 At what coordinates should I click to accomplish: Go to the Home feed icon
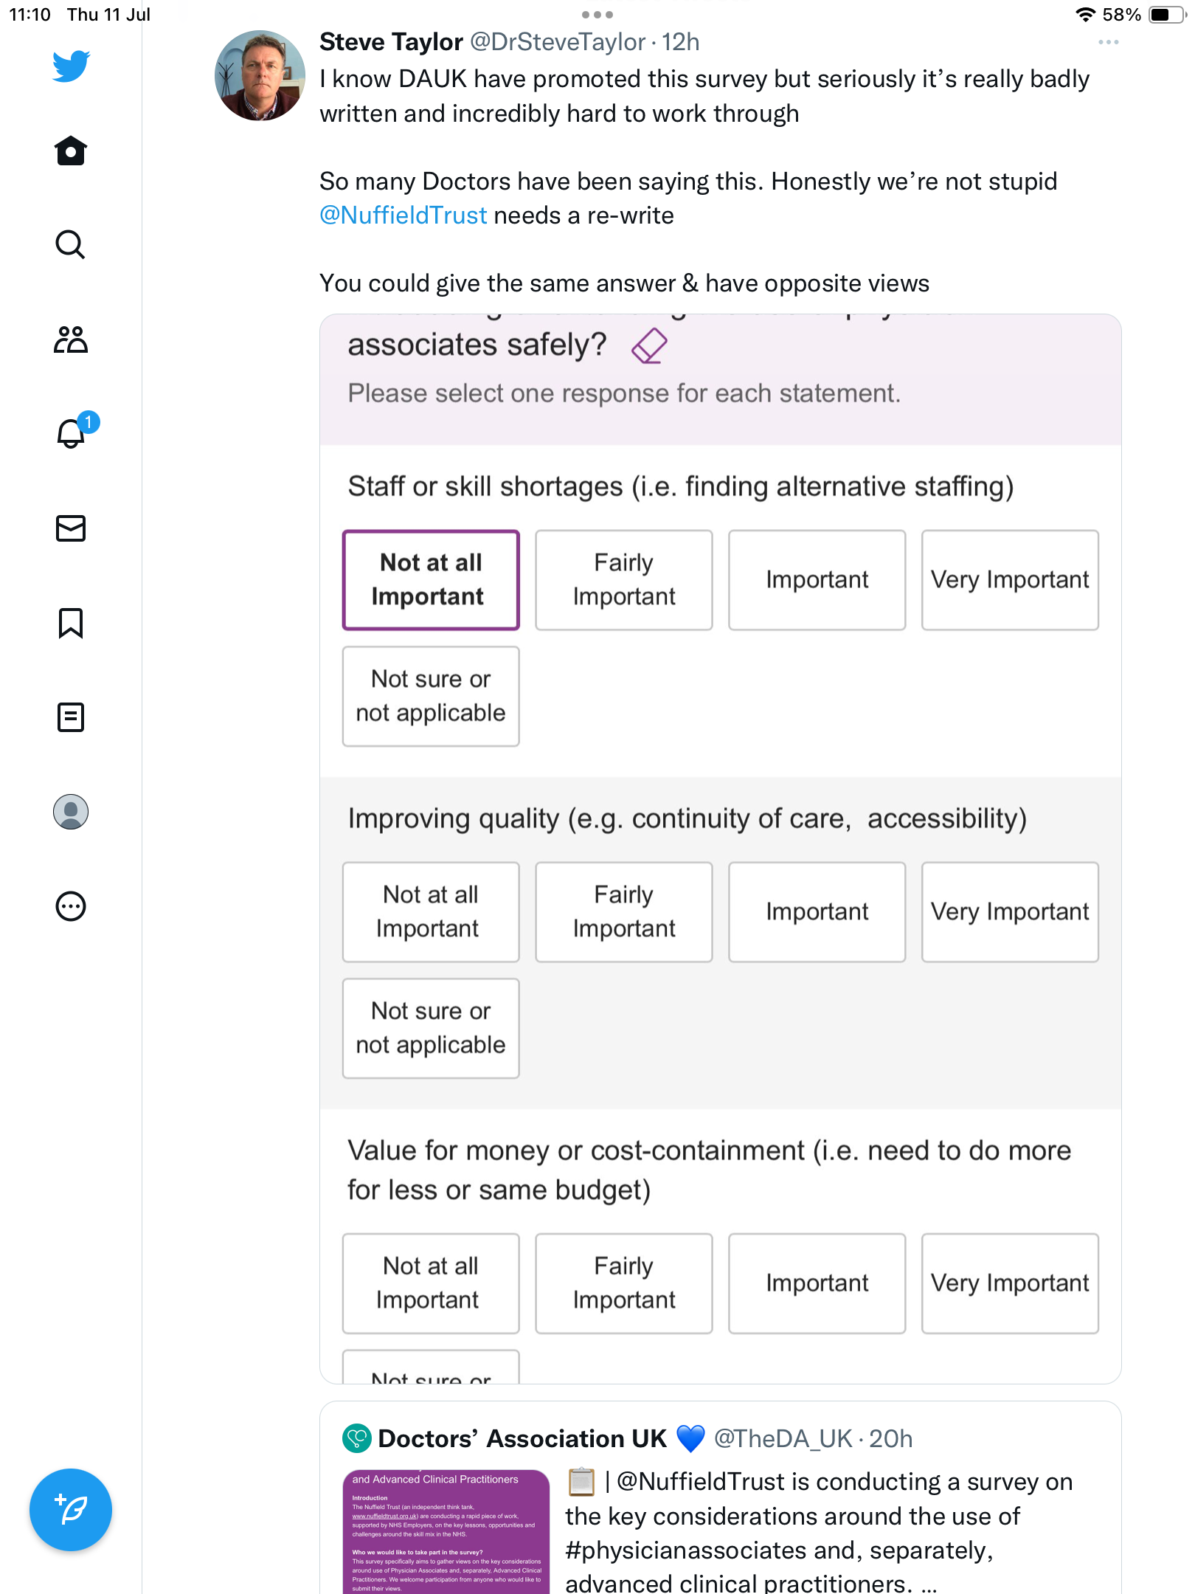[71, 151]
